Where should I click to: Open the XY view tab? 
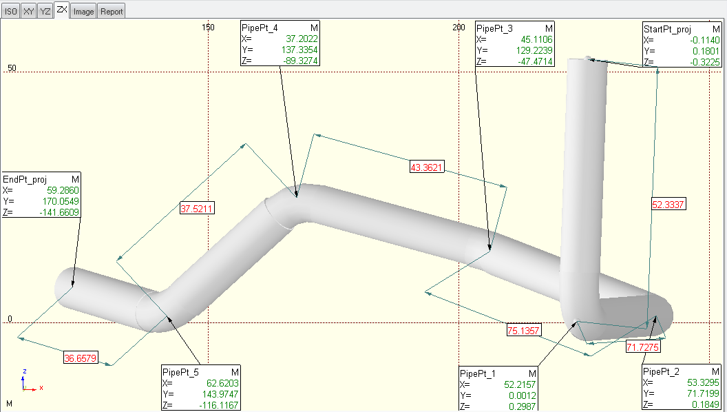tap(28, 11)
